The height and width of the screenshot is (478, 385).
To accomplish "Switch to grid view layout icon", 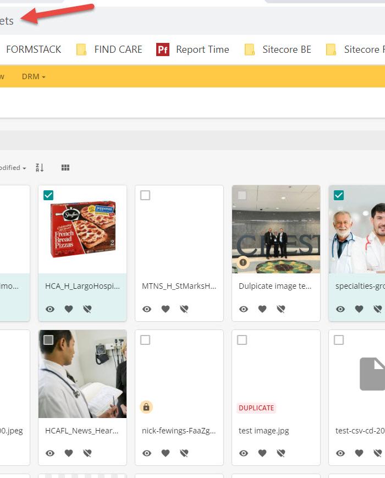I will [65, 168].
